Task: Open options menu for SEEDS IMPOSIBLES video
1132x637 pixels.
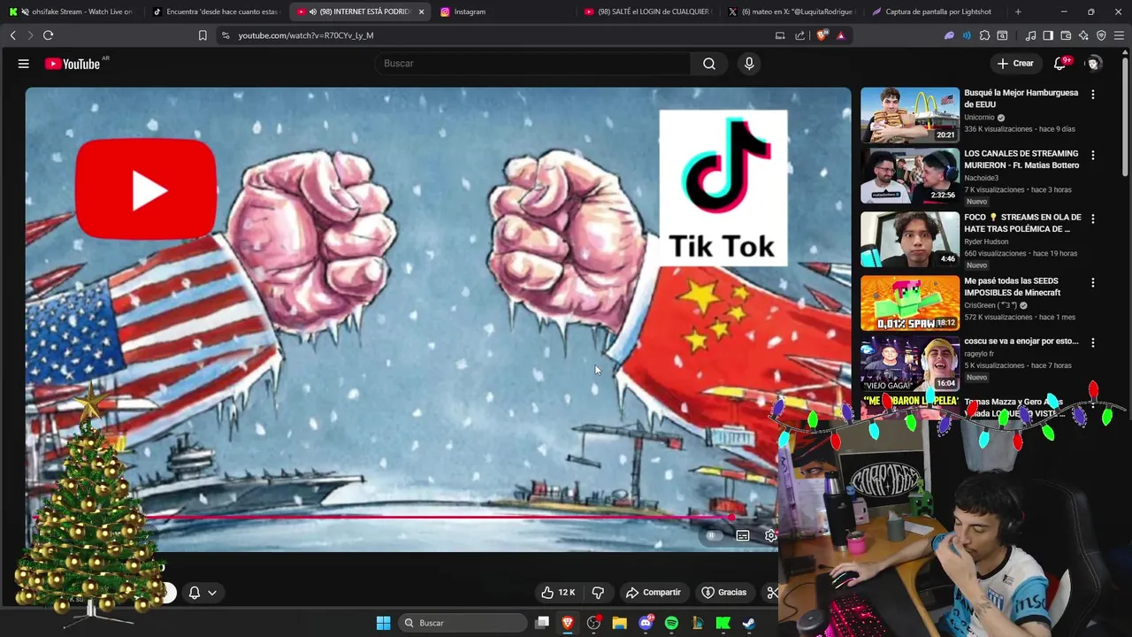Action: click(1093, 282)
